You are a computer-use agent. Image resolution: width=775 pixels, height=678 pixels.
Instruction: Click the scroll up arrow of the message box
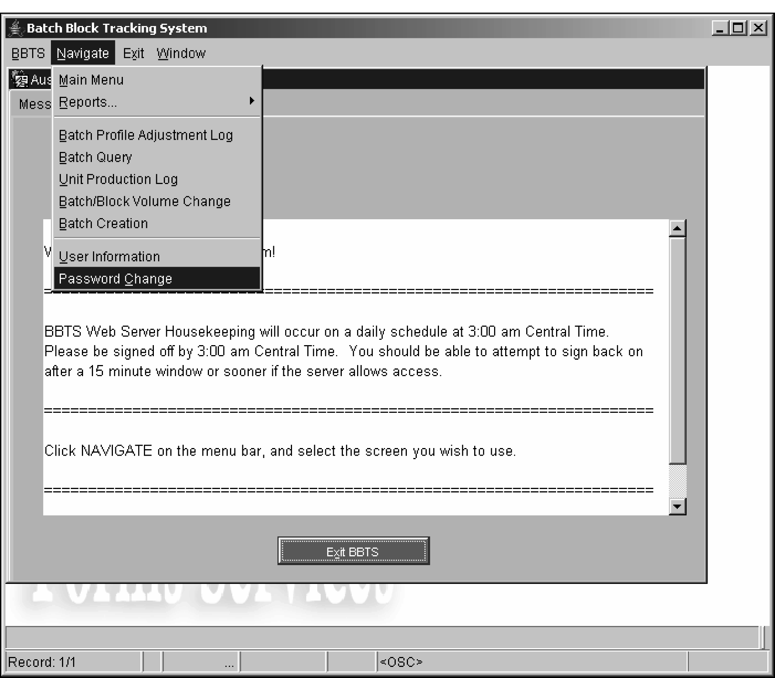tap(677, 229)
